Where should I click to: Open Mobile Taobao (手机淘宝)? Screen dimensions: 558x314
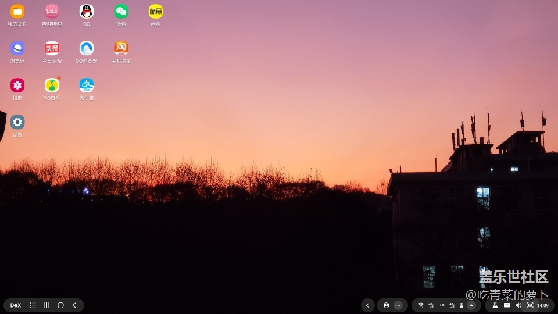(x=121, y=48)
